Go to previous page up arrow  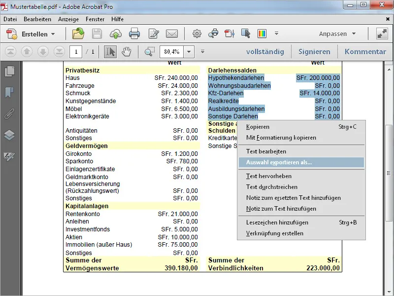pyautogui.click(x=27, y=52)
